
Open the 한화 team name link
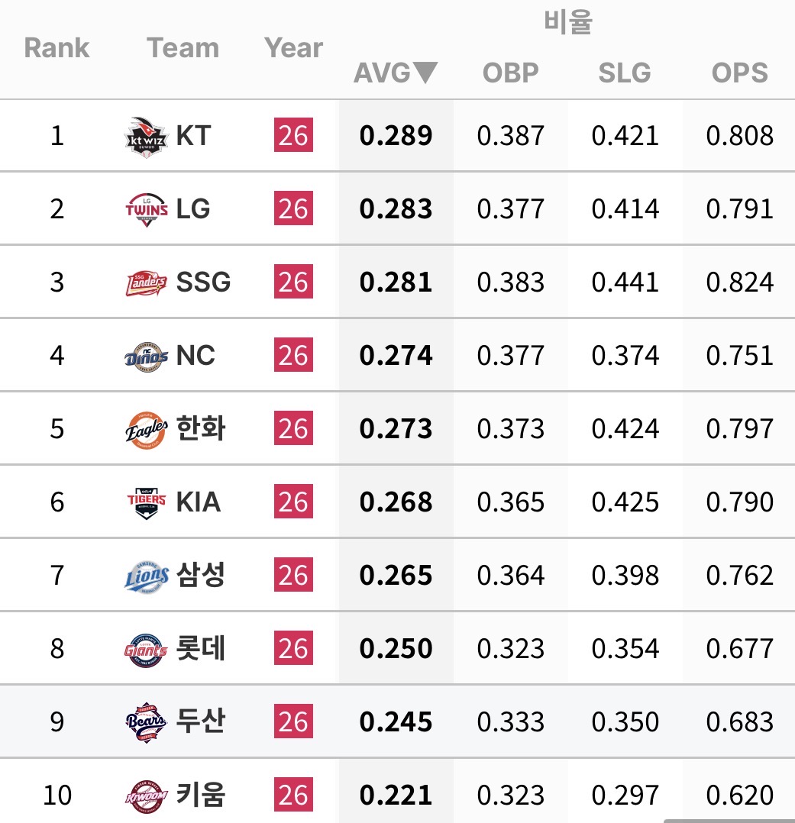[x=201, y=428]
